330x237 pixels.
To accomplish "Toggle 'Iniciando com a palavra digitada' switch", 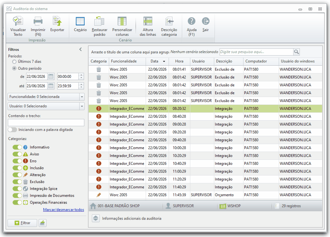I will tap(12, 130).
